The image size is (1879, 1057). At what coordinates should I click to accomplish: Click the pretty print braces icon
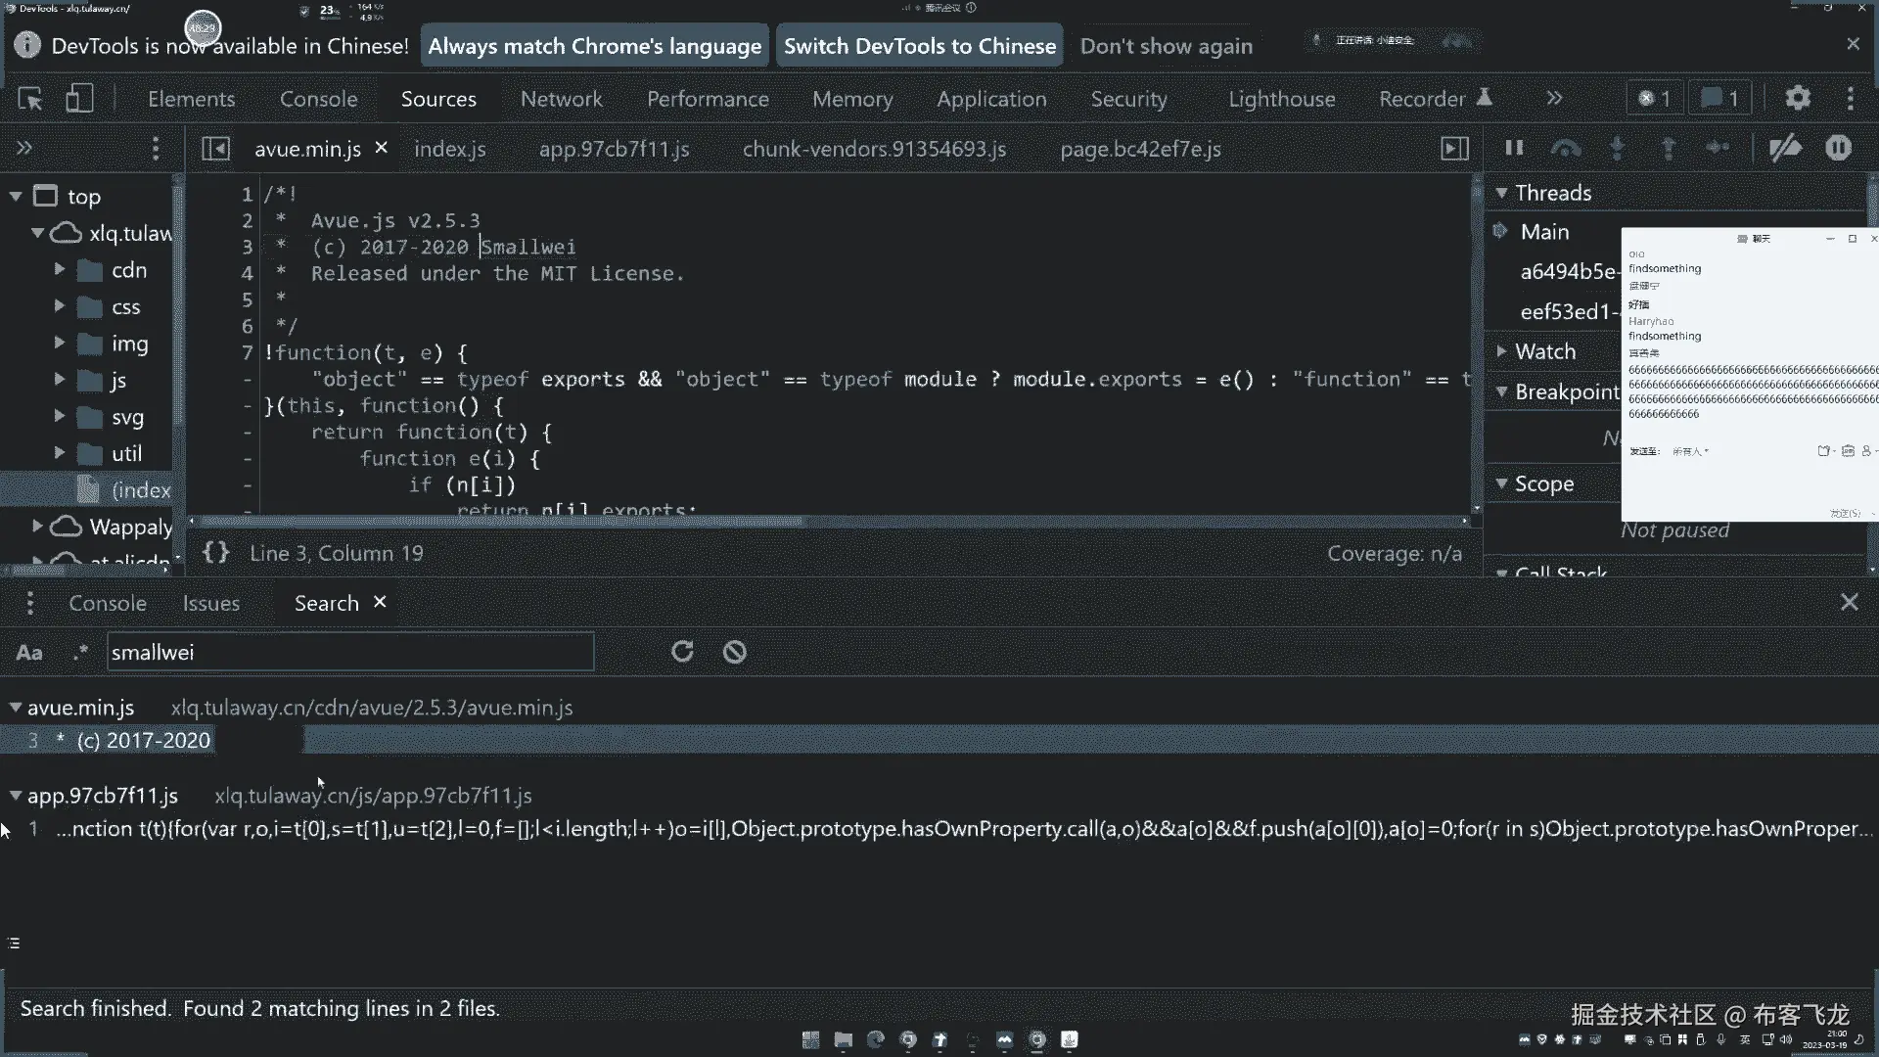click(215, 553)
